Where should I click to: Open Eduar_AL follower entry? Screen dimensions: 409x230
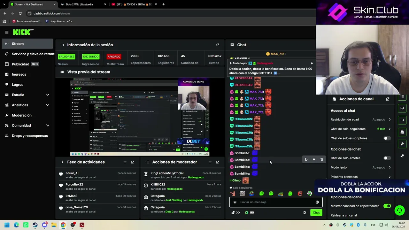pos(72,173)
